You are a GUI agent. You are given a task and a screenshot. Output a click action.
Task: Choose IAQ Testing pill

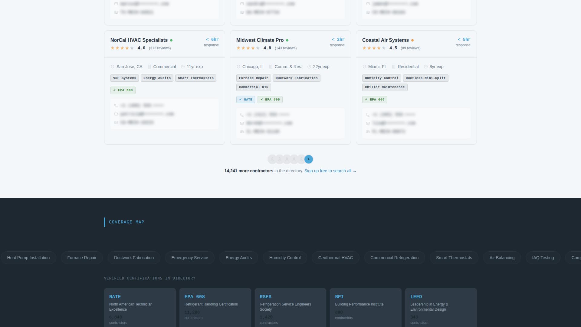[543, 258]
